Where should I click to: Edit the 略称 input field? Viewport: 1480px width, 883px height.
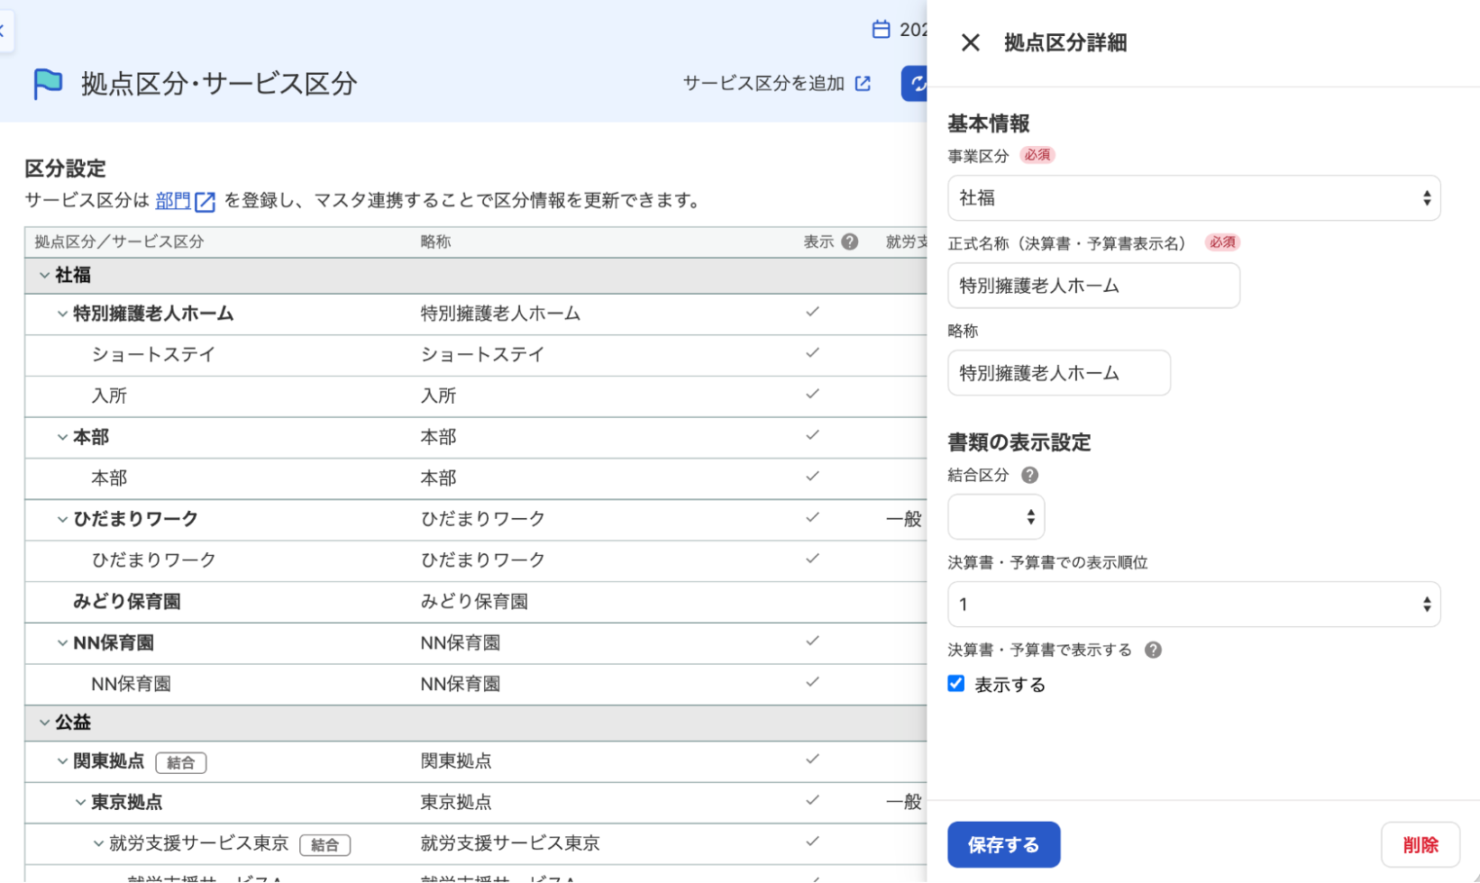1059,373
